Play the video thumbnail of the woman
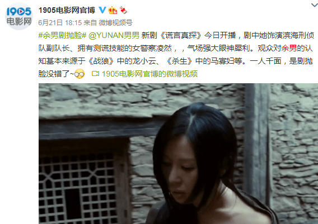The height and width of the screenshot is (224, 318). (x=178, y=154)
